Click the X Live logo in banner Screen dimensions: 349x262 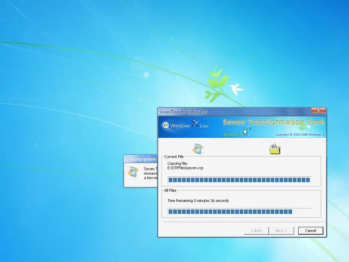pyautogui.click(x=200, y=125)
